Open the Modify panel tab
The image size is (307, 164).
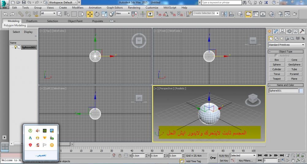[276, 31]
